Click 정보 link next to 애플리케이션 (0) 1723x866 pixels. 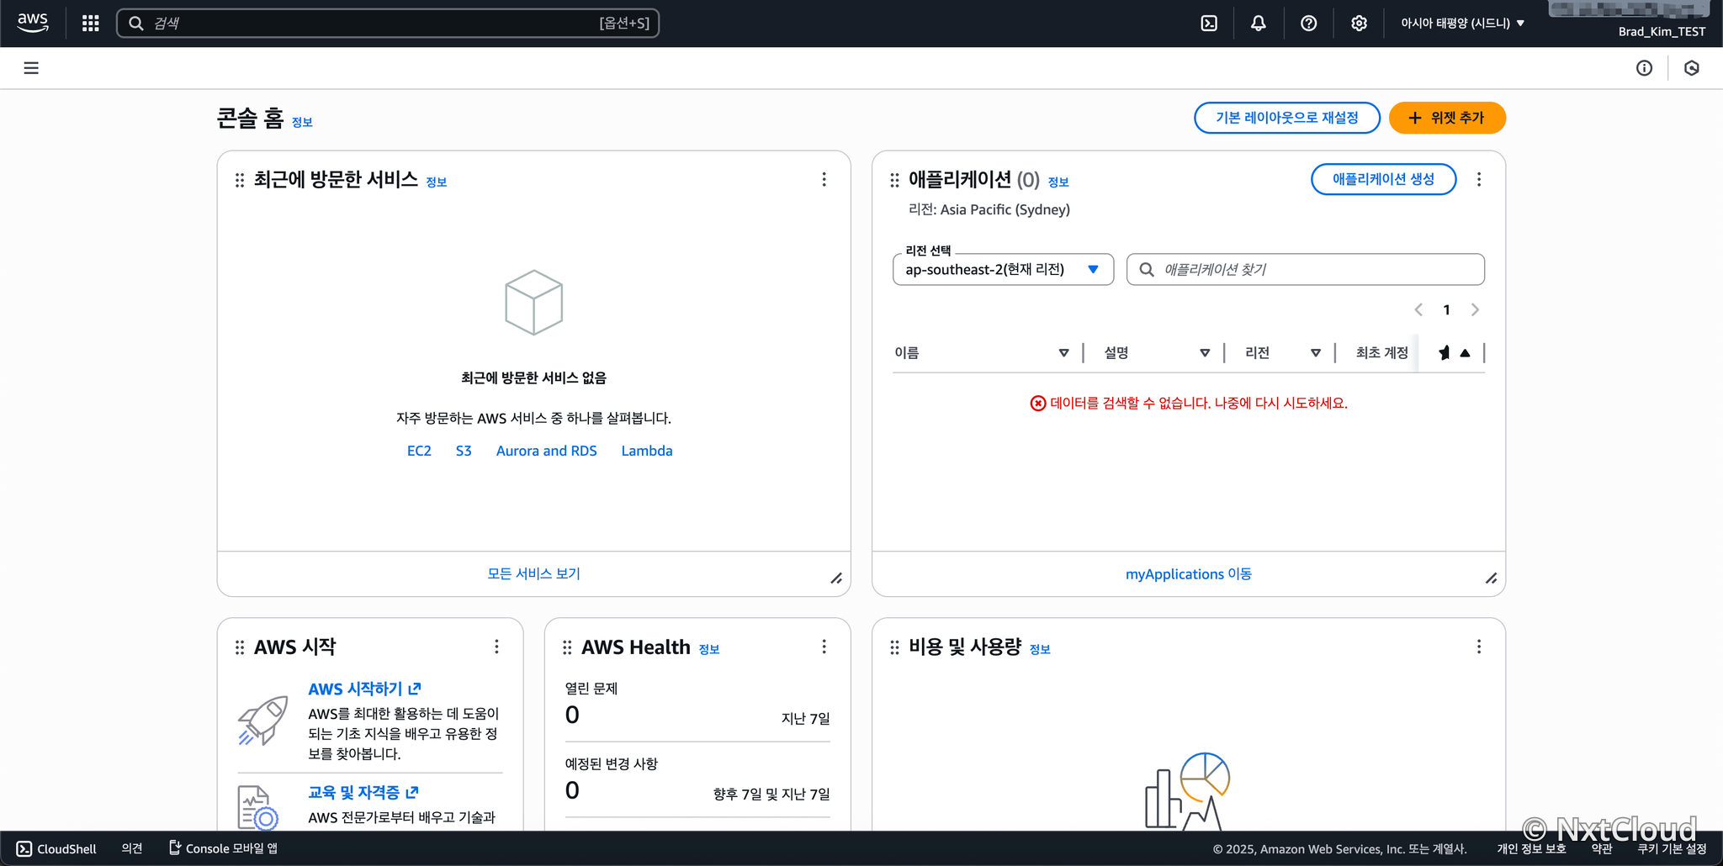pyautogui.click(x=1058, y=182)
